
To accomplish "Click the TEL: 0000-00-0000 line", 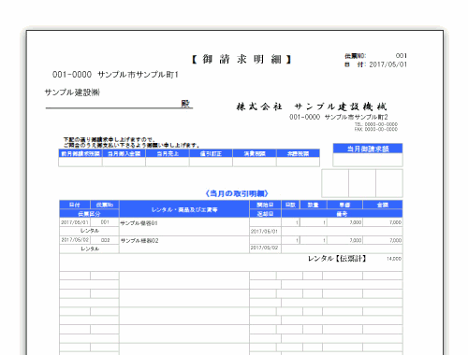I will coord(376,124).
